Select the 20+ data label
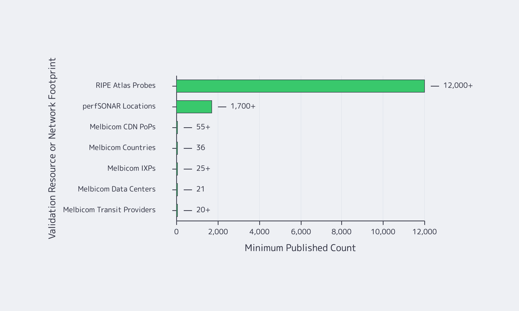 pyautogui.click(x=203, y=210)
